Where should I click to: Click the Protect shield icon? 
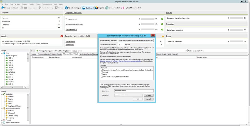point(56,8)
